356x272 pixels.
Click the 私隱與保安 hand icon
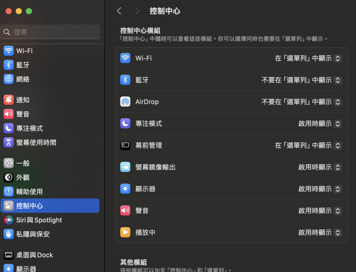[x=8, y=234]
